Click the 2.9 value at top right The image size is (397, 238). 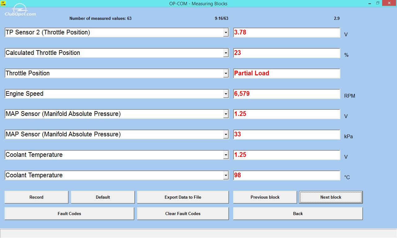(x=337, y=18)
